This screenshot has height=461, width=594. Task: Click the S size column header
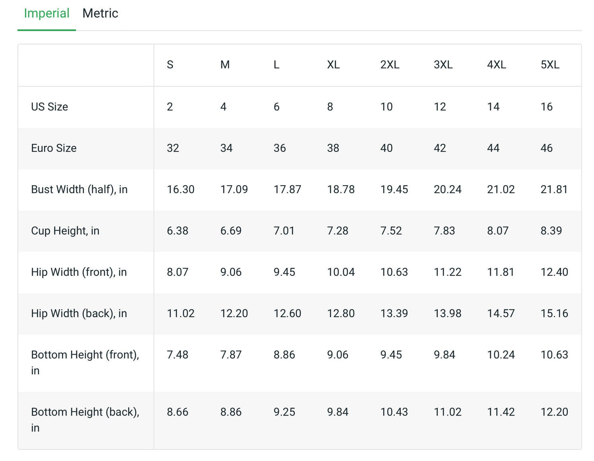(x=170, y=65)
